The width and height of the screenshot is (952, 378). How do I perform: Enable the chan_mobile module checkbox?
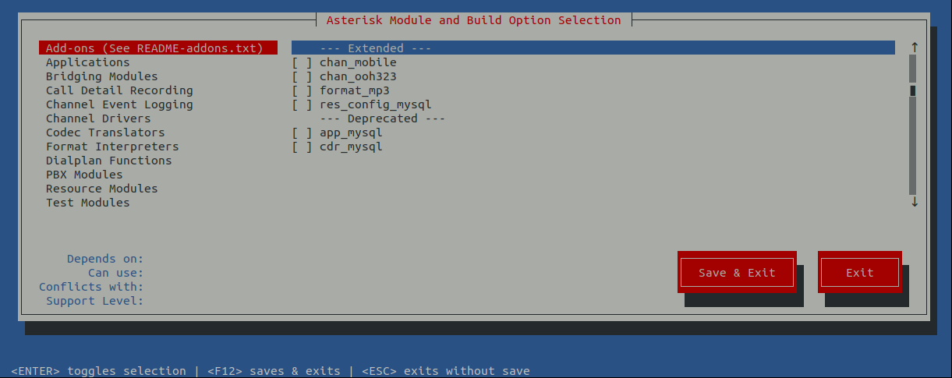click(x=303, y=62)
